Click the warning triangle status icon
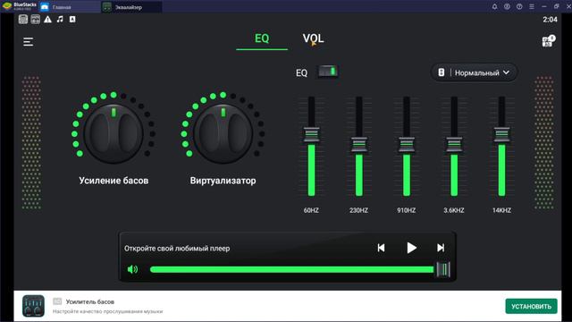Viewport: 572px width, 322px height. (47, 20)
